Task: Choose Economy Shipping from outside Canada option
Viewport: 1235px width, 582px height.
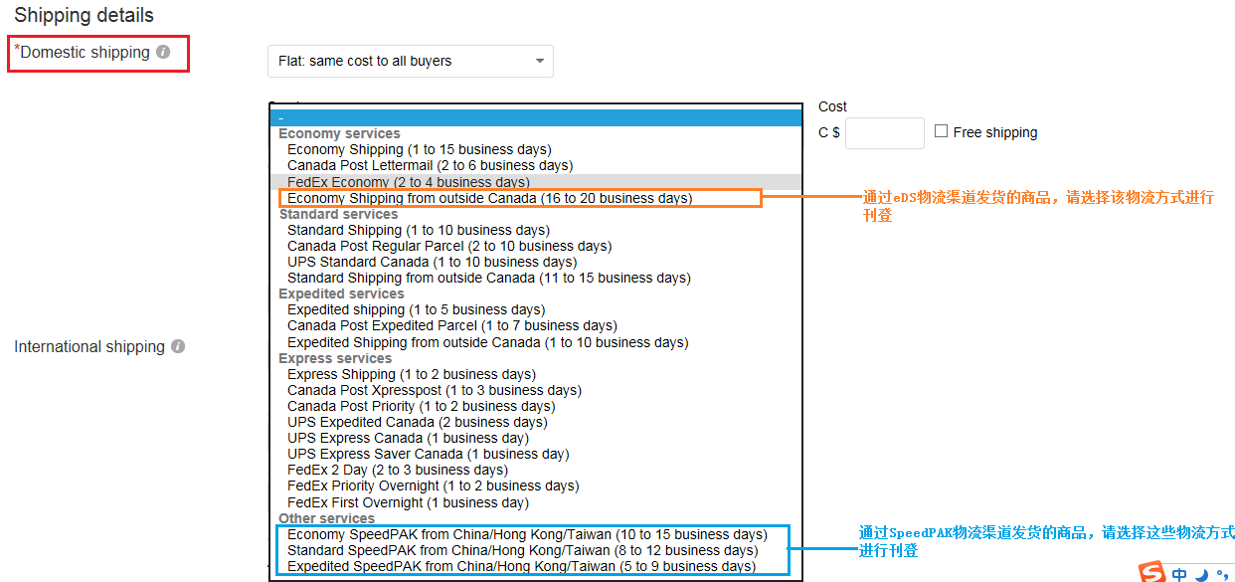Action: pos(489,198)
